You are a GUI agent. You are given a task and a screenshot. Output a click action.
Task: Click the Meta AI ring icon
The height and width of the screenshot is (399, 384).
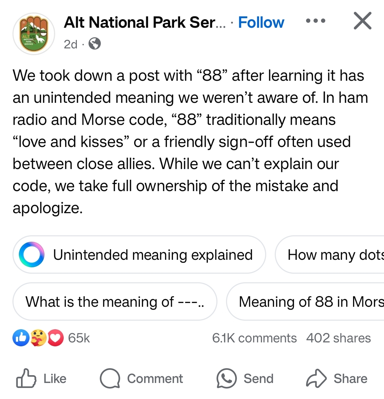[32, 254]
